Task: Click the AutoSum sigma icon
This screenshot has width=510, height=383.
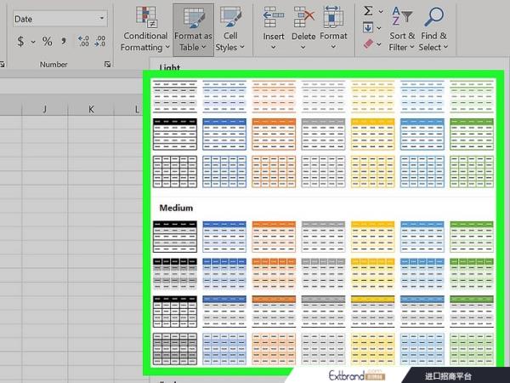Action: tap(368, 11)
